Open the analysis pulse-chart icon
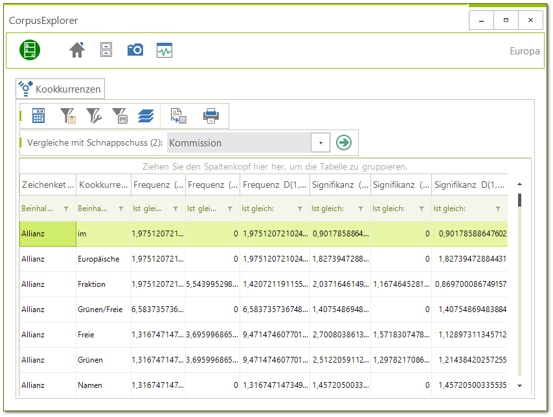The height and width of the screenshot is (417, 553). (164, 50)
